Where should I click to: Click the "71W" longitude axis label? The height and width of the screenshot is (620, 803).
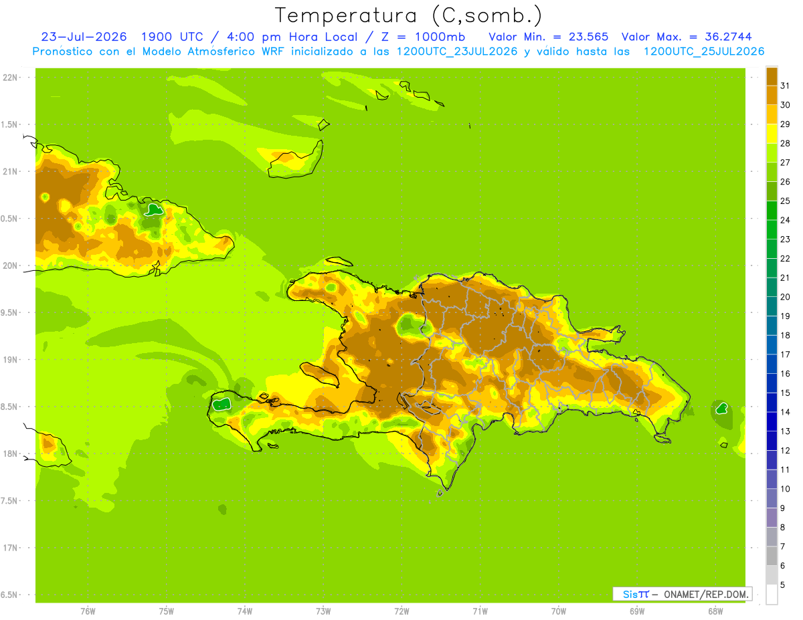coord(480,611)
